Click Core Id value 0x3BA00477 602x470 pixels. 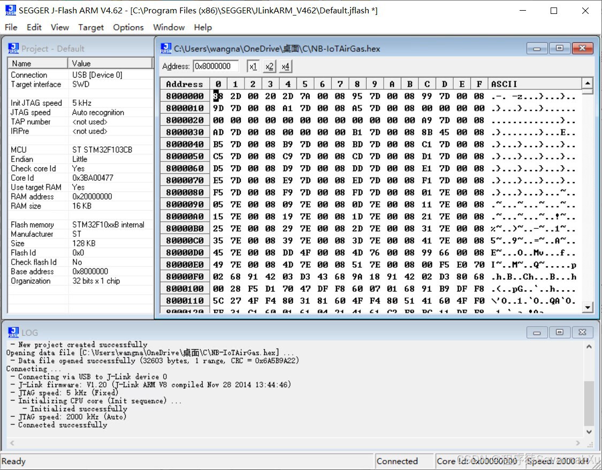93,178
